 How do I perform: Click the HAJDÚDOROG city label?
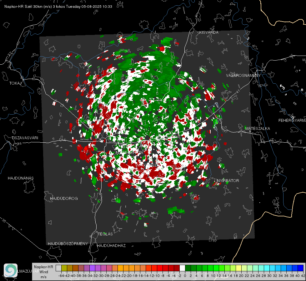point(64,199)
